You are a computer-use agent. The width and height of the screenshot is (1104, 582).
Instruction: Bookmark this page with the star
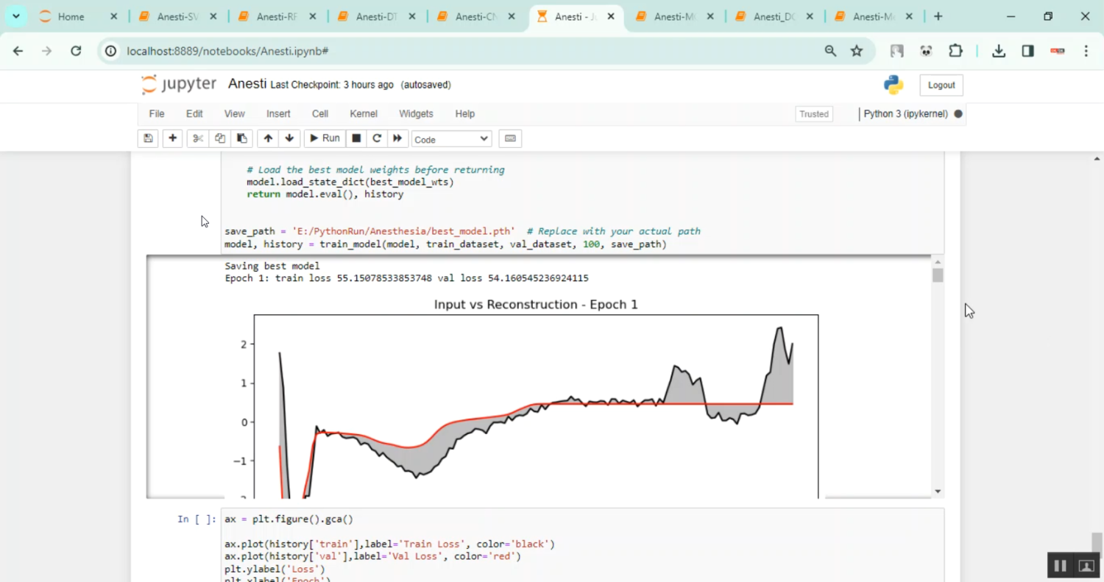pyautogui.click(x=856, y=51)
